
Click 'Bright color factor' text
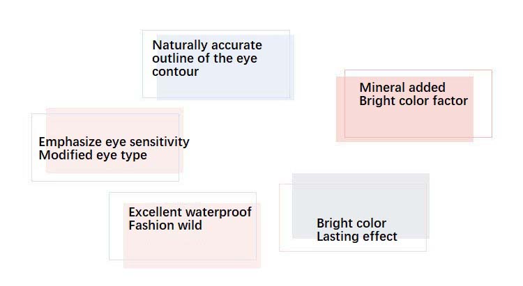(414, 101)
